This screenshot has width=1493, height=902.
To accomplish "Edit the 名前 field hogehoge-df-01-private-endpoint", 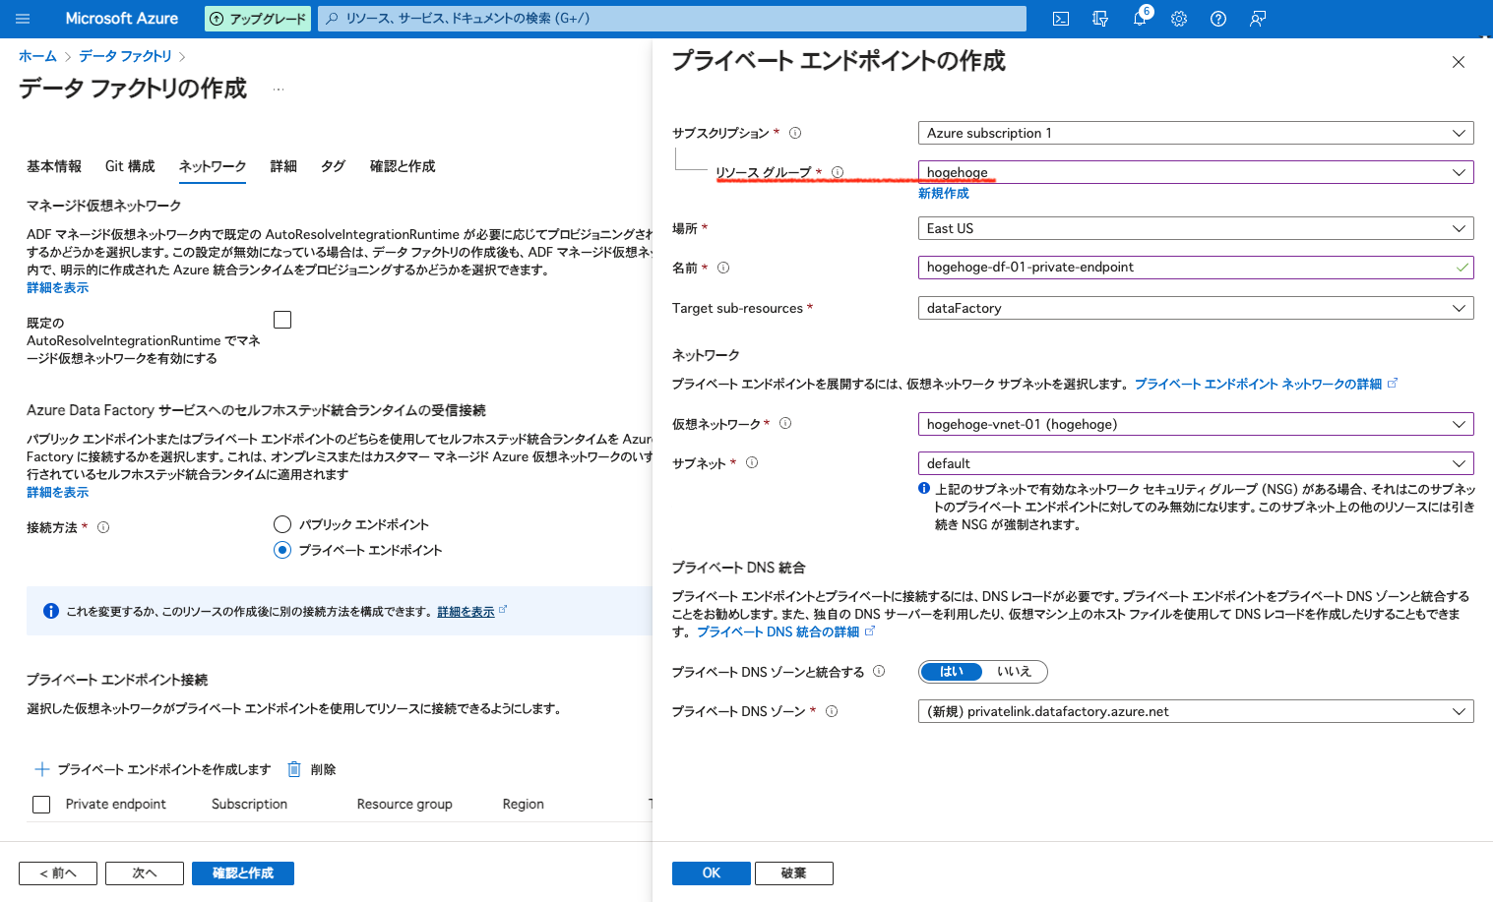I will coord(1196,268).
